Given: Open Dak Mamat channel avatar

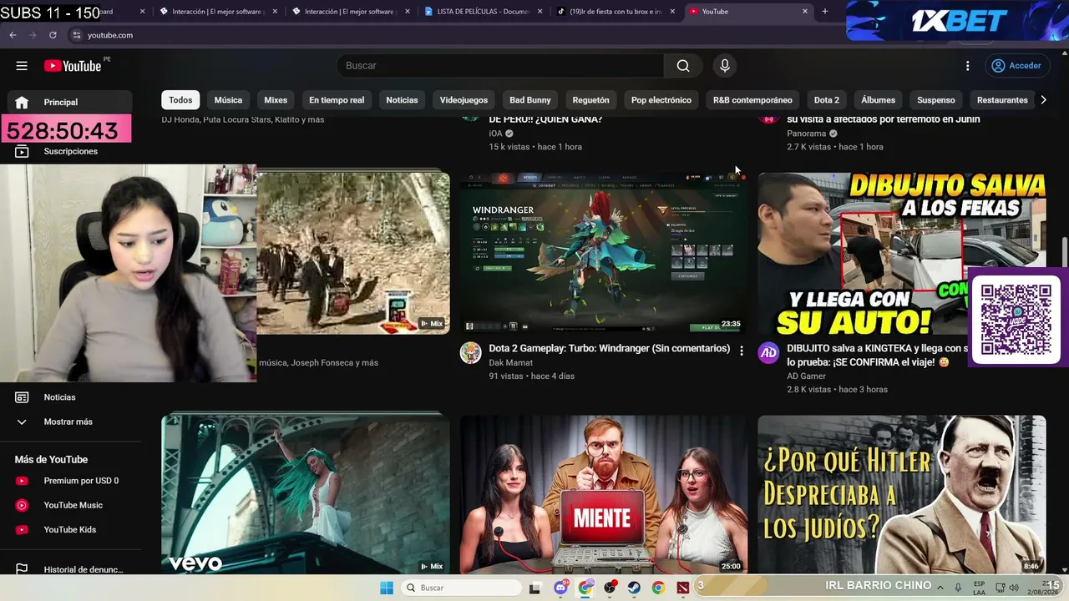Looking at the screenshot, I should [470, 352].
